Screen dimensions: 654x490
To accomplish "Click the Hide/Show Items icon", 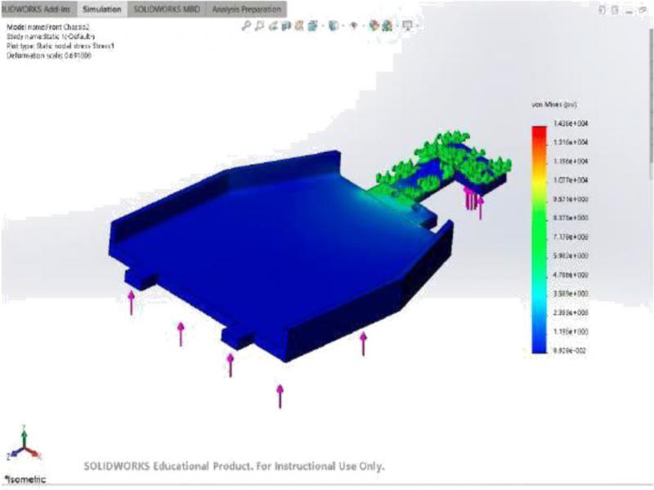I will [354, 26].
